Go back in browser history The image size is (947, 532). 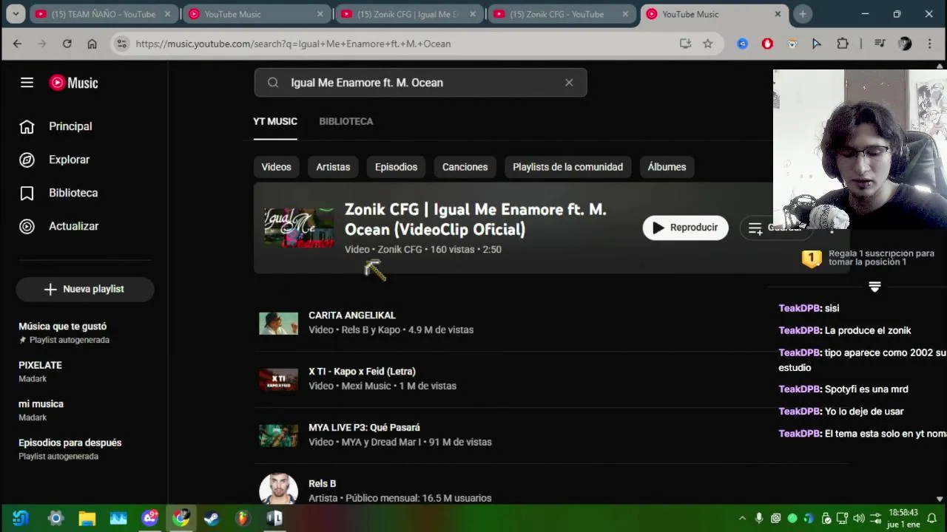(17, 44)
